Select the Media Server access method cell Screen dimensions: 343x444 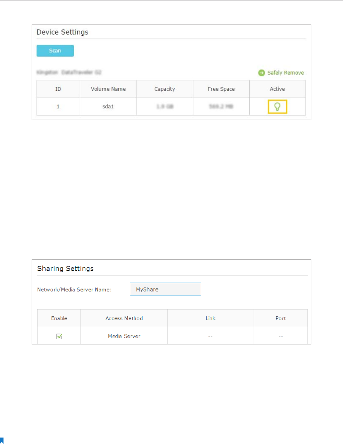click(x=124, y=336)
